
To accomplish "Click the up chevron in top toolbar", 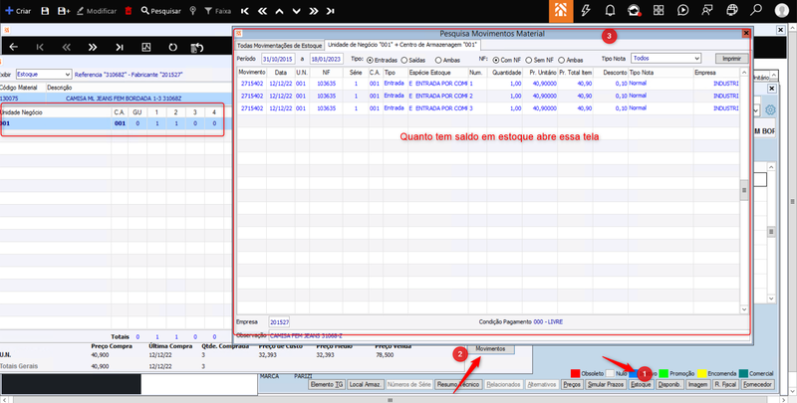I will point(279,11).
